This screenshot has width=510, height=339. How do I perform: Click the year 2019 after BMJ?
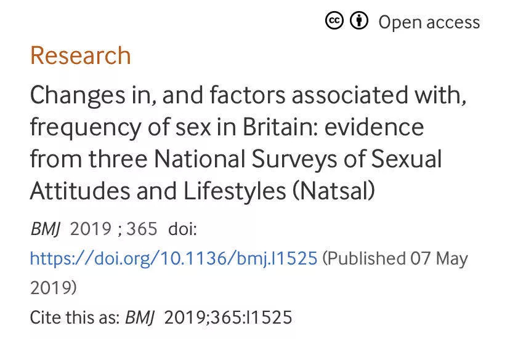91,228
